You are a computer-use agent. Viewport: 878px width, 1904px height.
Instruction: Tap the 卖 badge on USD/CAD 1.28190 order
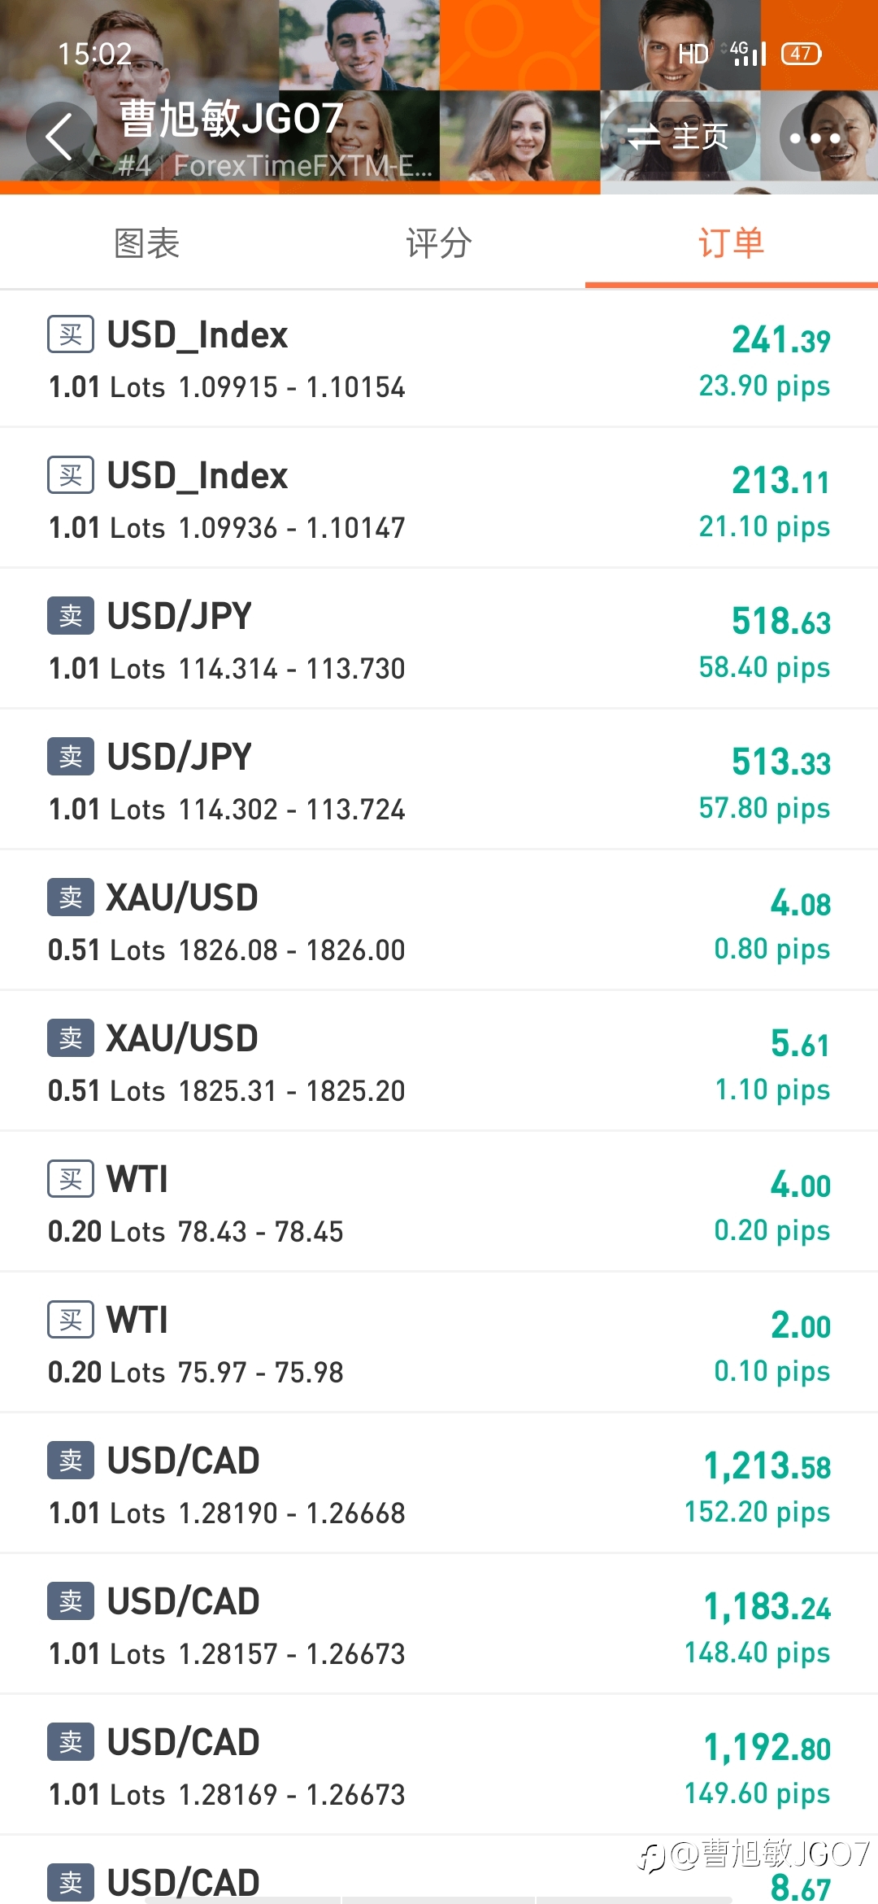pyautogui.click(x=71, y=1461)
